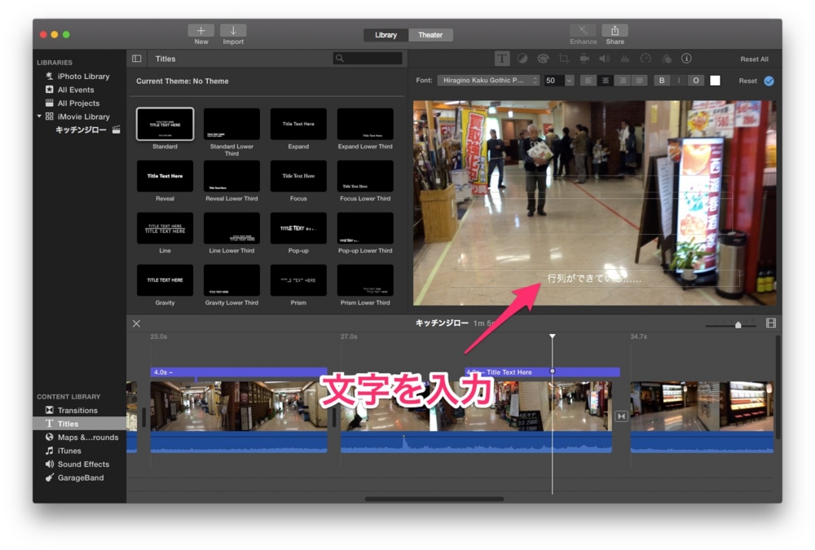Open the Stabilization camera tool
This screenshot has width=815, height=550.
(584, 59)
